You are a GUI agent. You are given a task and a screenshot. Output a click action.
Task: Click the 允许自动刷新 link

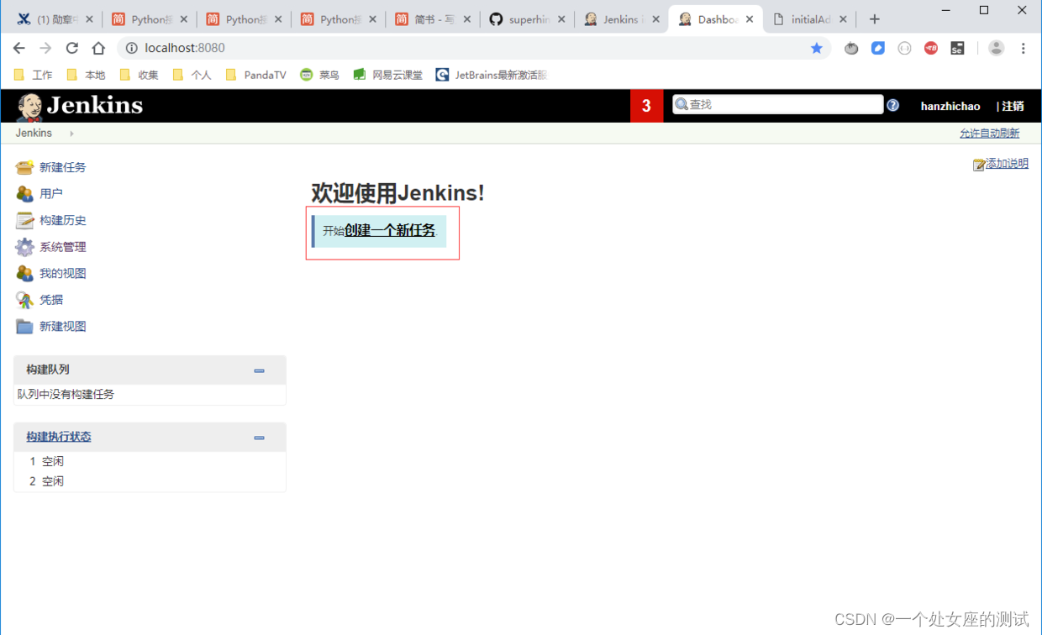tap(989, 134)
